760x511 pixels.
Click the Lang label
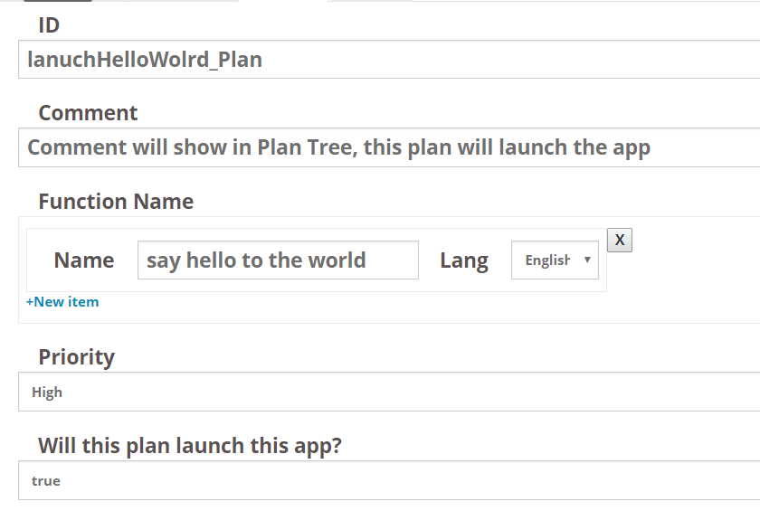click(x=464, y=260)
